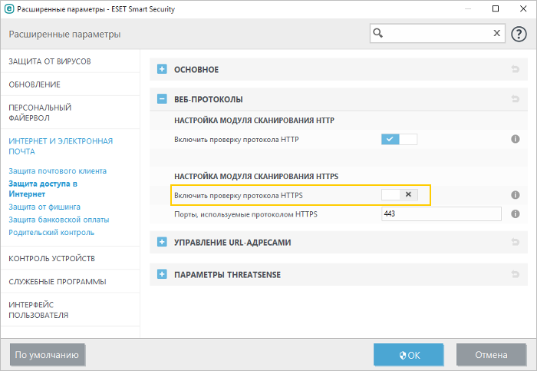The image size is (537, 371).
Task: Reset ВЕБ-ПРОТОКОЛЫ section with revert arrow
Action: coord(515,99)
